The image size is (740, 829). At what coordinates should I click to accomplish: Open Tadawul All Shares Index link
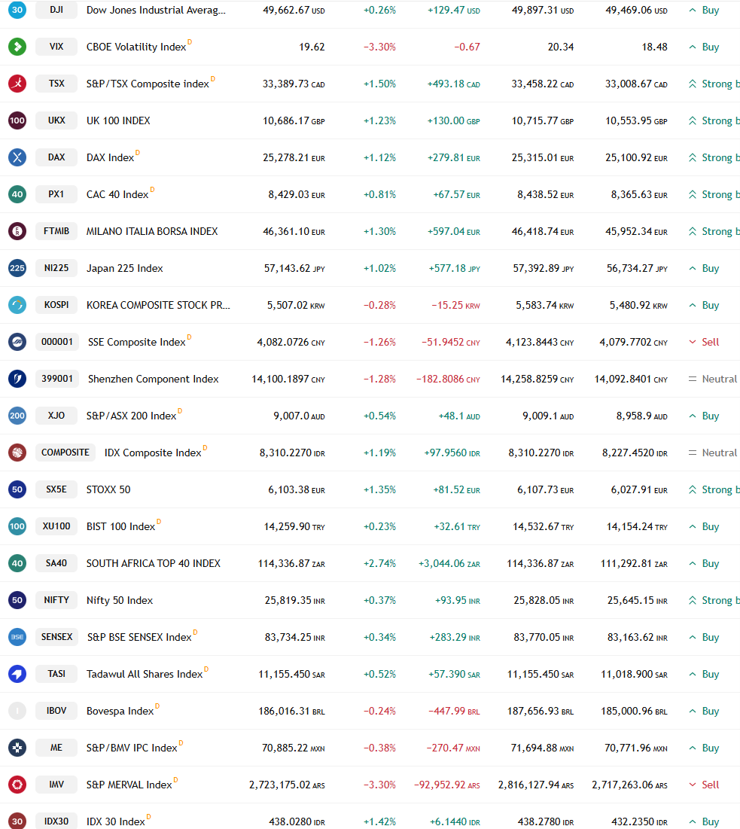click(145, 674)
